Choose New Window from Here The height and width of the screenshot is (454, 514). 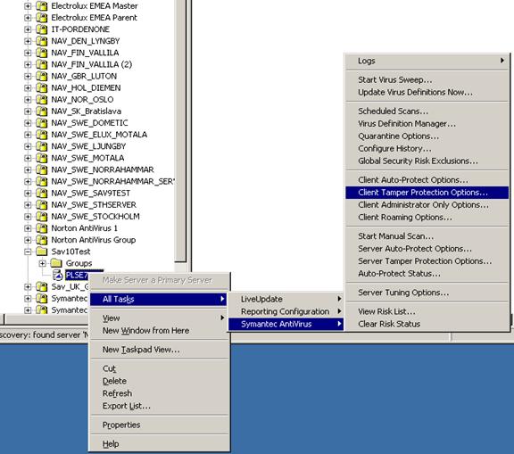tap(158, 331)
